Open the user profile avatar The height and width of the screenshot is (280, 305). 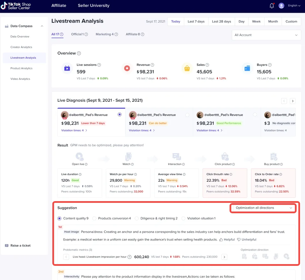pos(281,6)
